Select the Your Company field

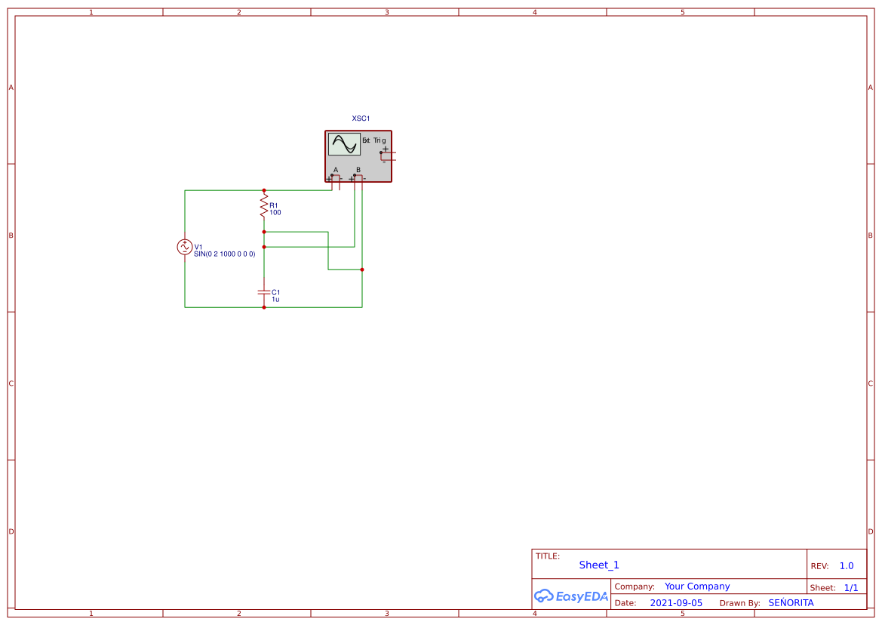pos(696,586)
